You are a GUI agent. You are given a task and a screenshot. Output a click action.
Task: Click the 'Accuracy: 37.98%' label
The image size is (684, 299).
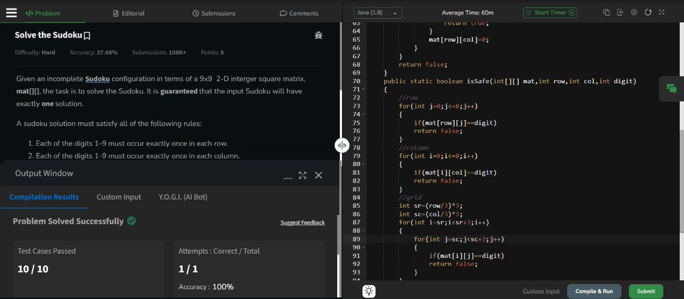[x=93, y=52]
